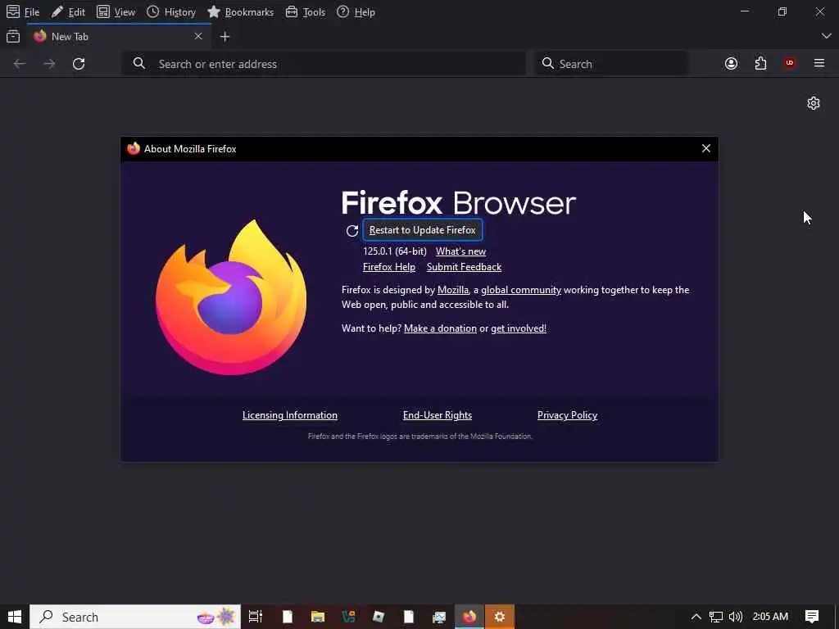Screen dimensions: 839x629
Task: Select the New Tab tab
Action: [x=119, y=36]
